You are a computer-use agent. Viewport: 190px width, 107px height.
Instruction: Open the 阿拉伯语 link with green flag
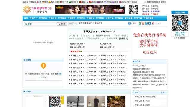[x=73, y=2]
